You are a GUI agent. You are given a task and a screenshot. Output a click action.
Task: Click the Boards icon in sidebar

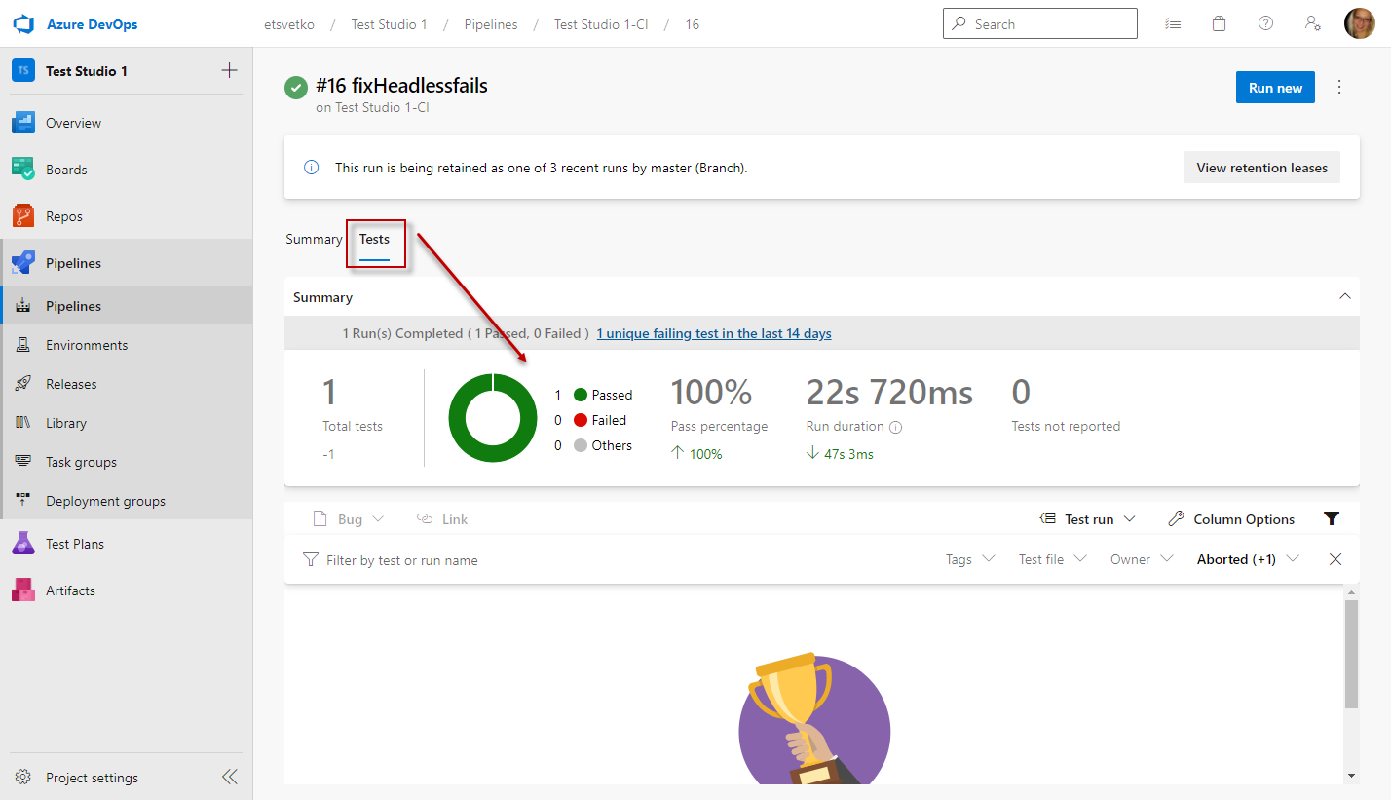[x=23, y=170]
